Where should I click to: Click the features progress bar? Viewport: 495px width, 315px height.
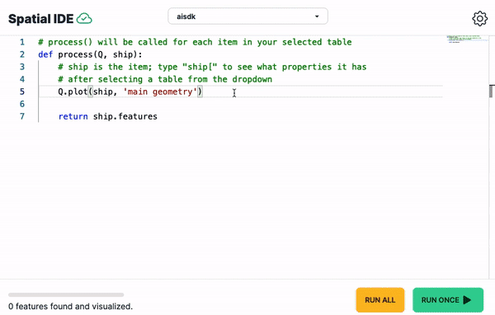[x=66, y=295]
